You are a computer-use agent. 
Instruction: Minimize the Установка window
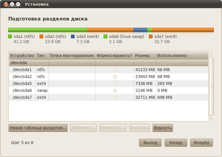click(x=12, y=4)
